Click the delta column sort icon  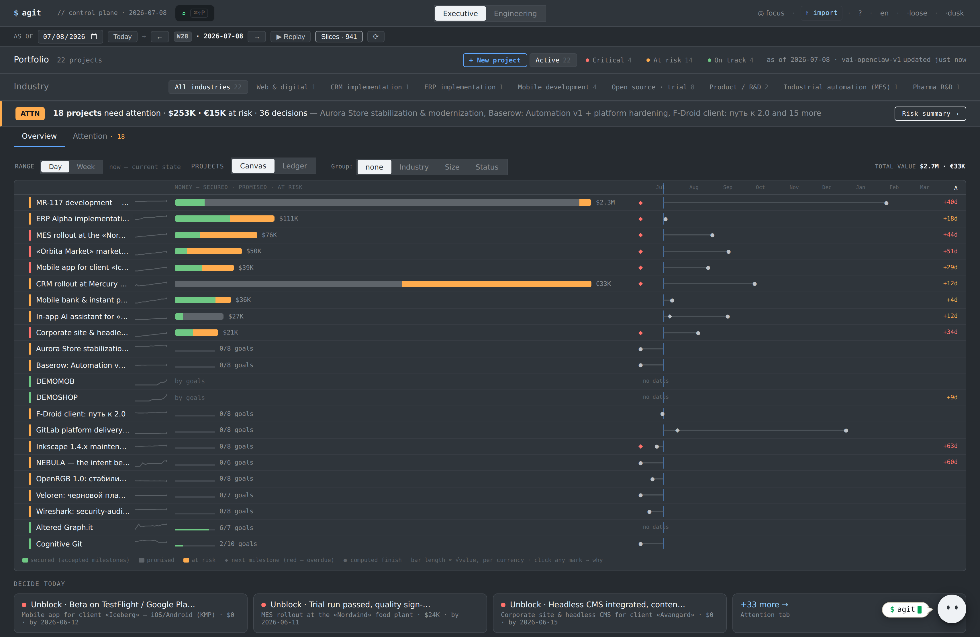[x=956, y=188]
